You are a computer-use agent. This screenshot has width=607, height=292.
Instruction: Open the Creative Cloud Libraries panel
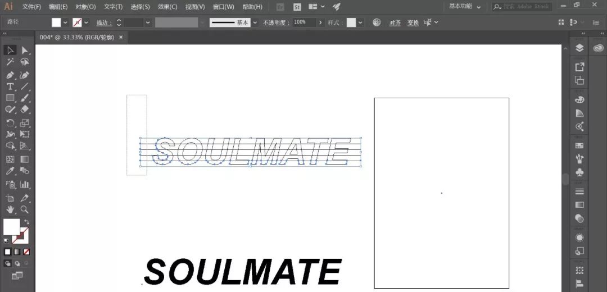coord(594,48)
